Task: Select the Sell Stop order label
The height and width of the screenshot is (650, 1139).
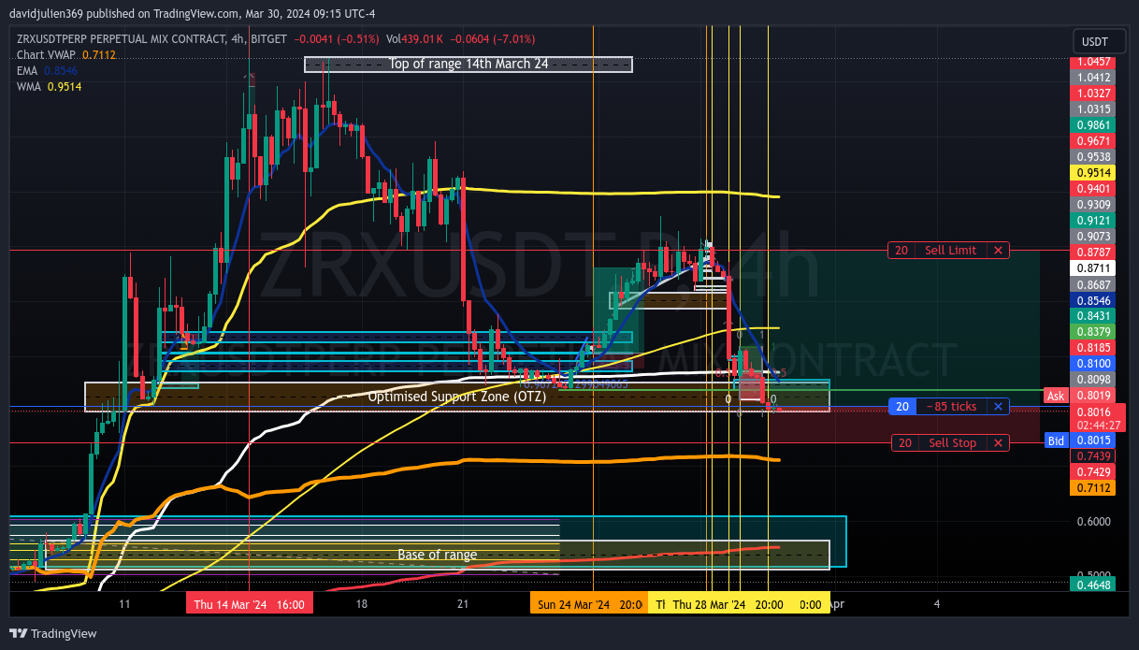Action: (x=950, y=443)
